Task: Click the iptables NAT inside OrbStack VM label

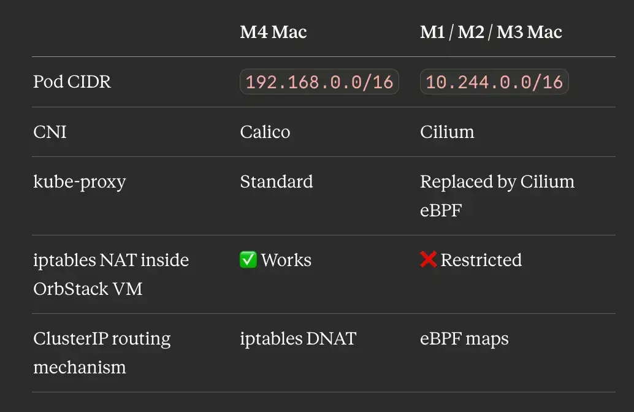Action: [111, 274]
